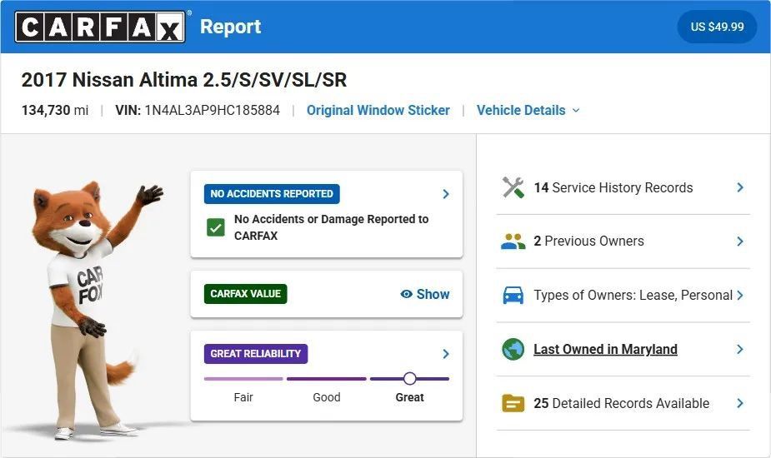Click the globe icon beside Last Owned

tap(513, 350)
